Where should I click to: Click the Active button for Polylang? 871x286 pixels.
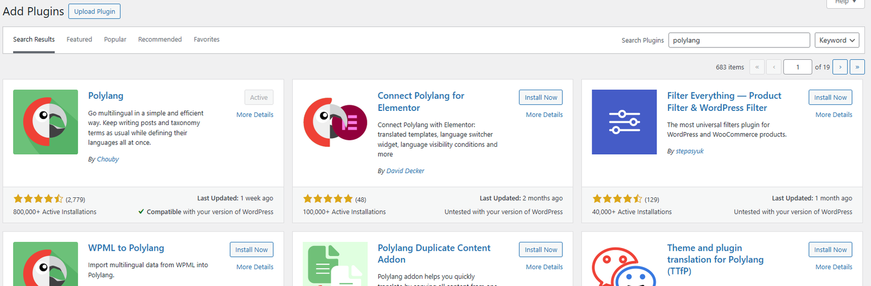tap(259, 97)
